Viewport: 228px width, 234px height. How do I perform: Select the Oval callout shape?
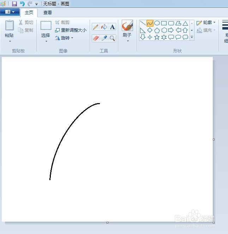tap(178, 37)
